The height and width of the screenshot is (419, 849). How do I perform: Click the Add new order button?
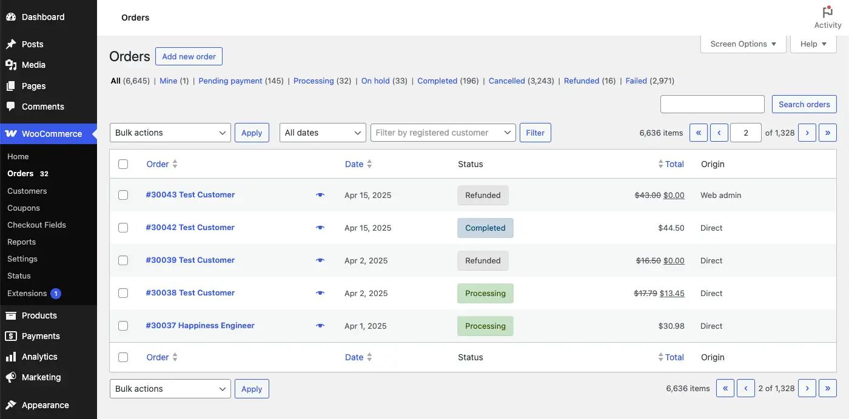(189, 56)
